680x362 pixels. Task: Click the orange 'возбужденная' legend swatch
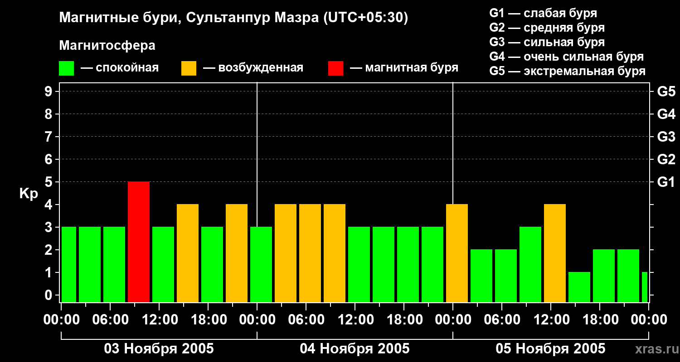pyautogui.click(x=189, y=68)
